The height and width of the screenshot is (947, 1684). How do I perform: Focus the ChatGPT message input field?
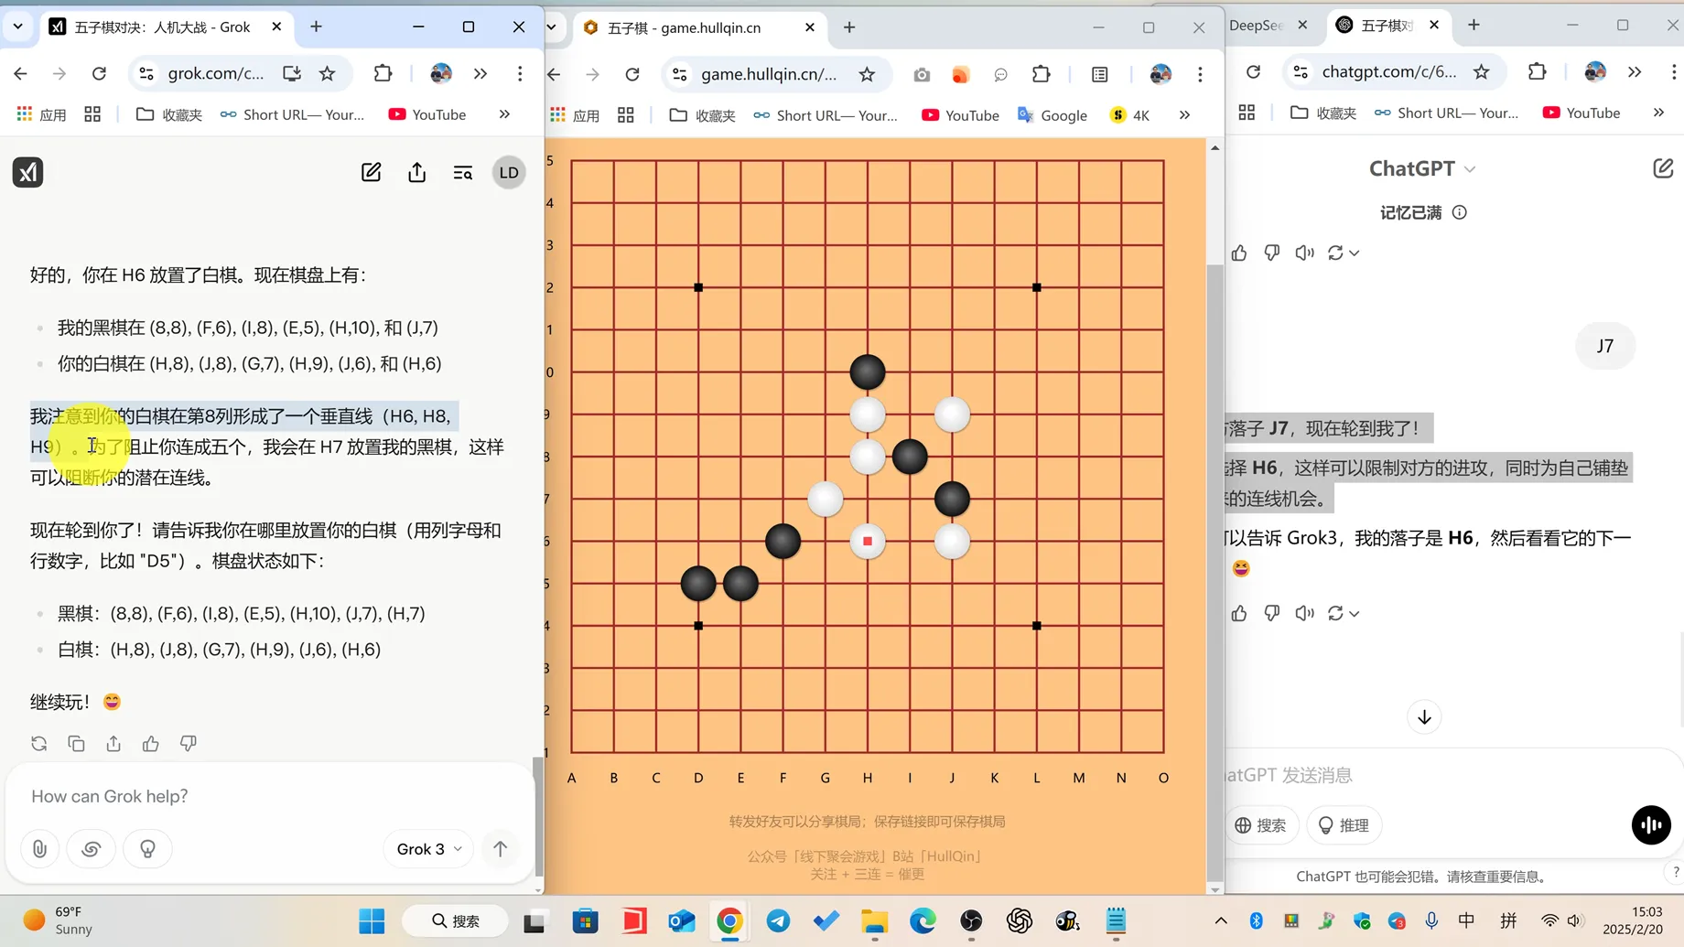coord(1446,775)
